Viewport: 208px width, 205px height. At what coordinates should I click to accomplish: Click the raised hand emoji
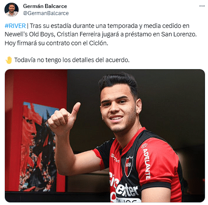(x=8, y=60)
